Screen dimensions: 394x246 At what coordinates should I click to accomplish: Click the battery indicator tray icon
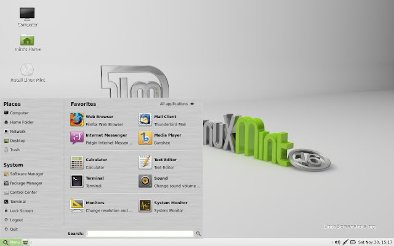pos(353,242)
